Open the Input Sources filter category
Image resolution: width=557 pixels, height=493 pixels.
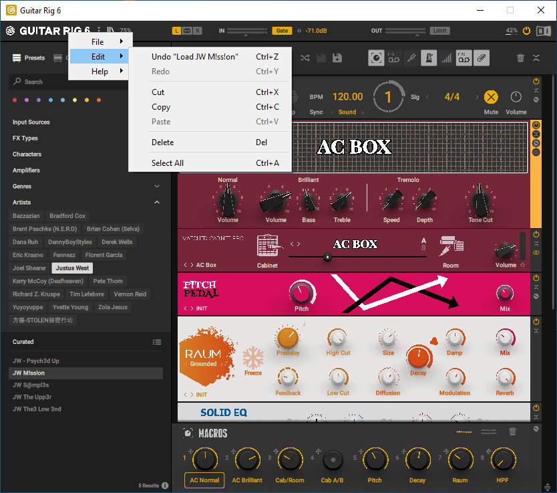click(31, 122)
